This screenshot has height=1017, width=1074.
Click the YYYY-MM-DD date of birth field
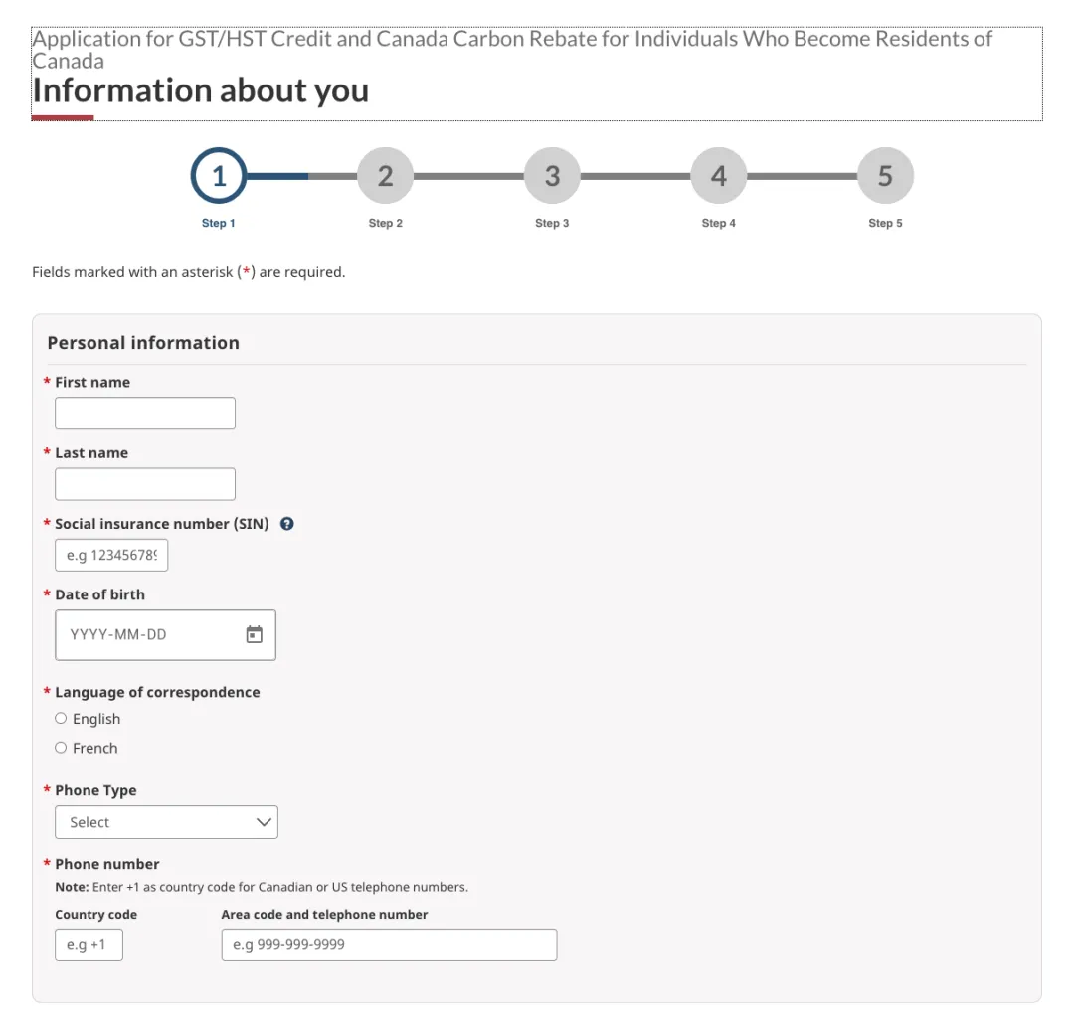(149, 634)
